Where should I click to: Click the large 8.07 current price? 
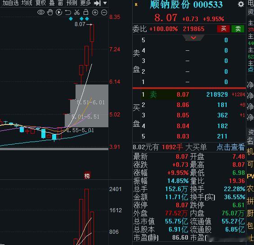point(166,18)
